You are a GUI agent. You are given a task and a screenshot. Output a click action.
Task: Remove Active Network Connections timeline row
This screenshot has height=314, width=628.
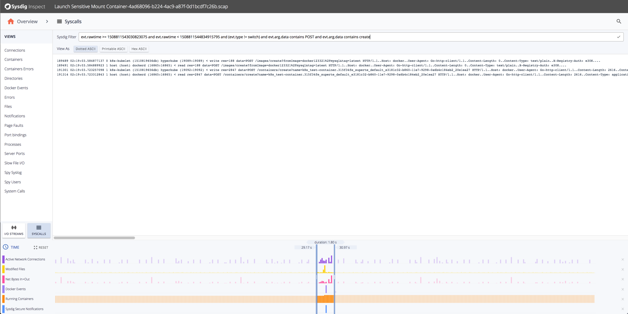pyautogui.click(x=623, y=259)
